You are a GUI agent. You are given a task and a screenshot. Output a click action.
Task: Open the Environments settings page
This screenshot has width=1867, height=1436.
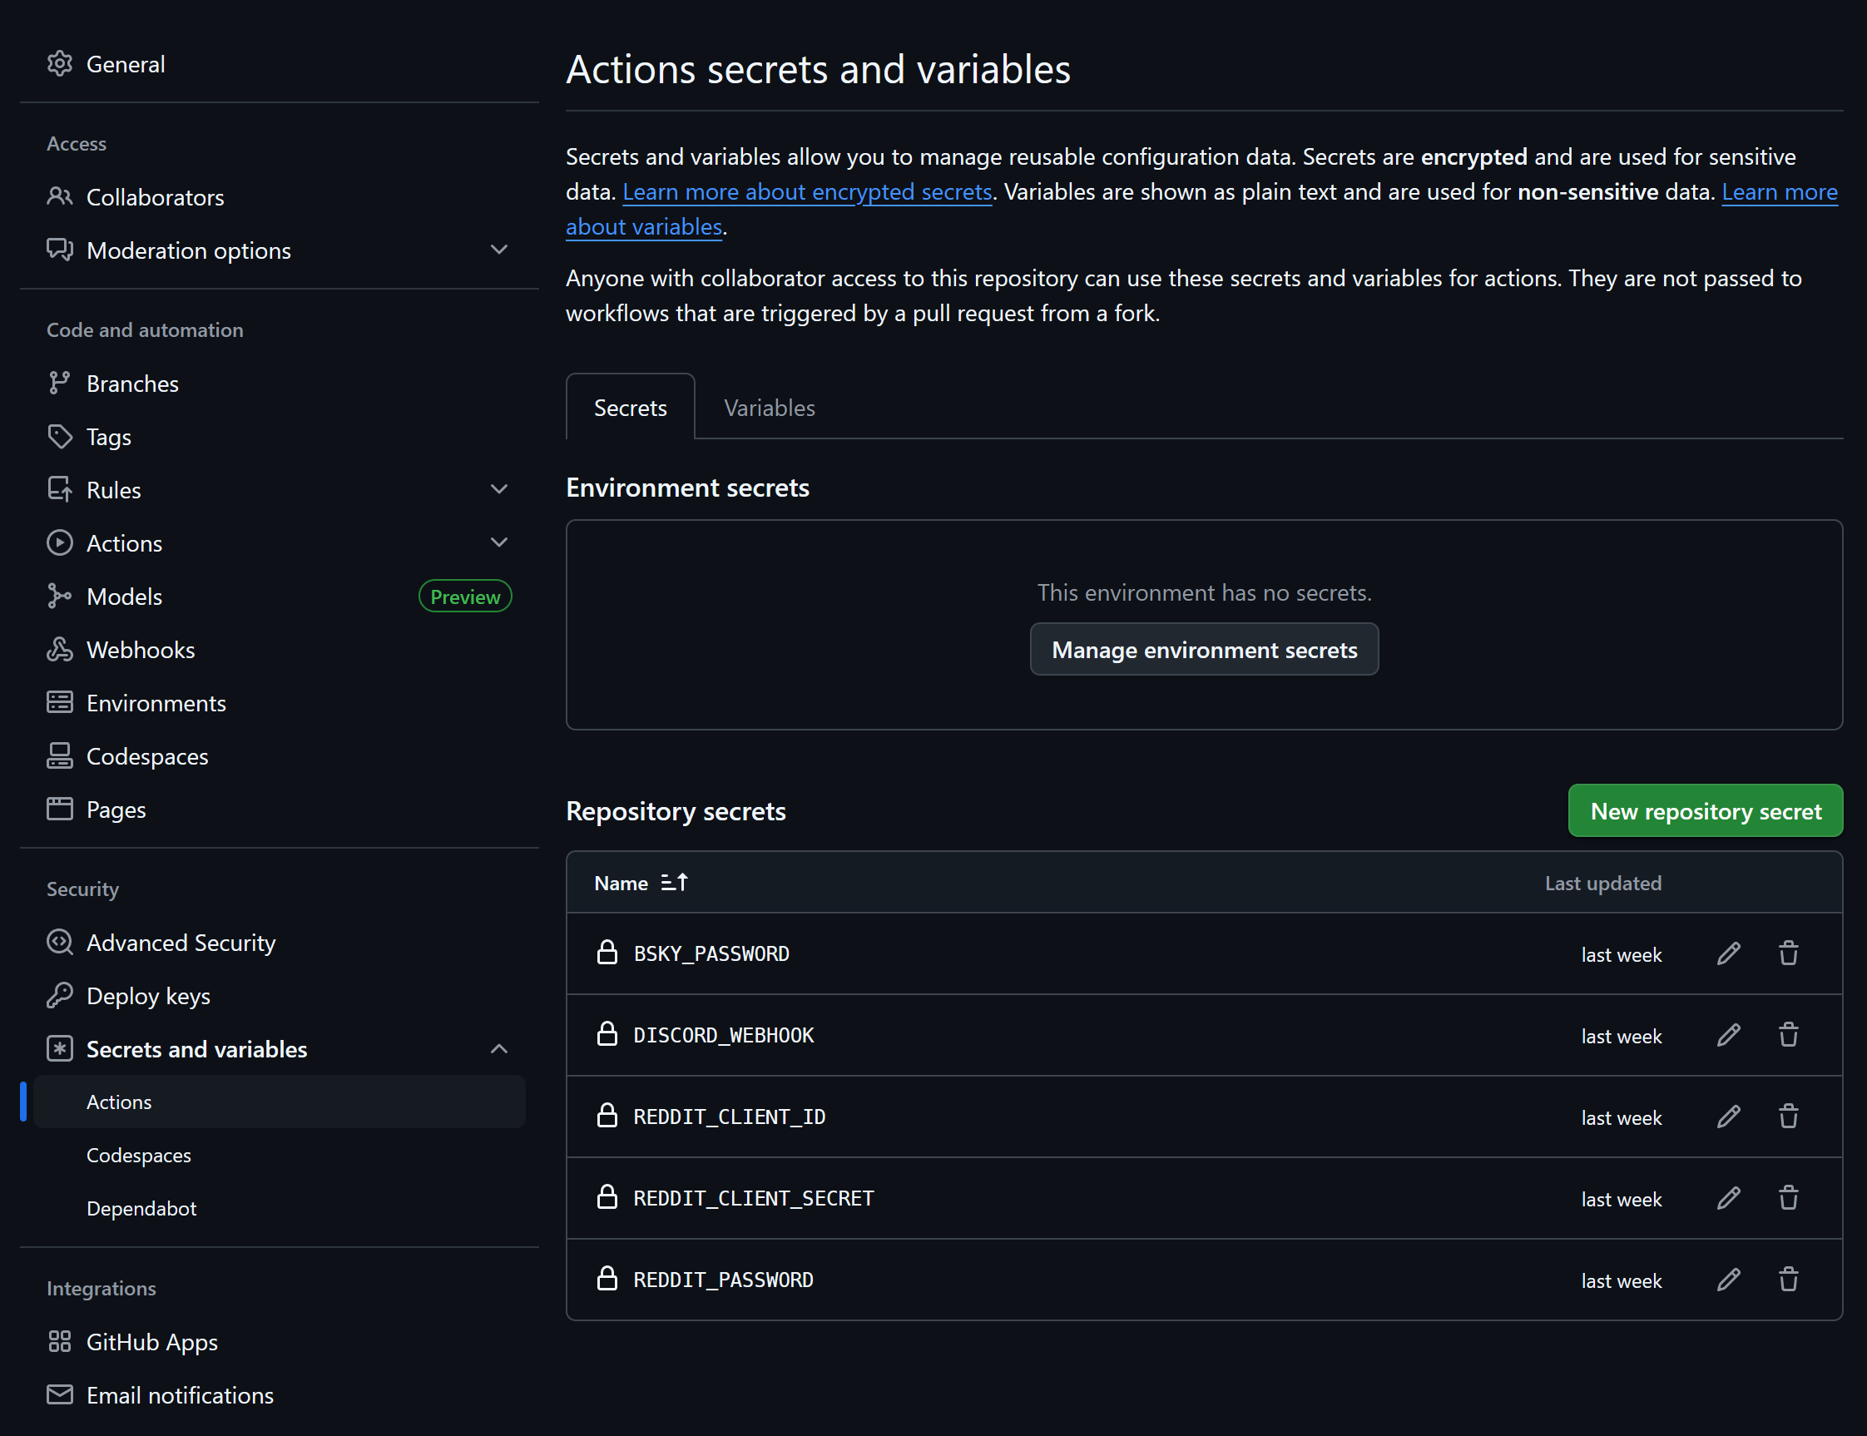pyautogui.click(x=156, y=703)
